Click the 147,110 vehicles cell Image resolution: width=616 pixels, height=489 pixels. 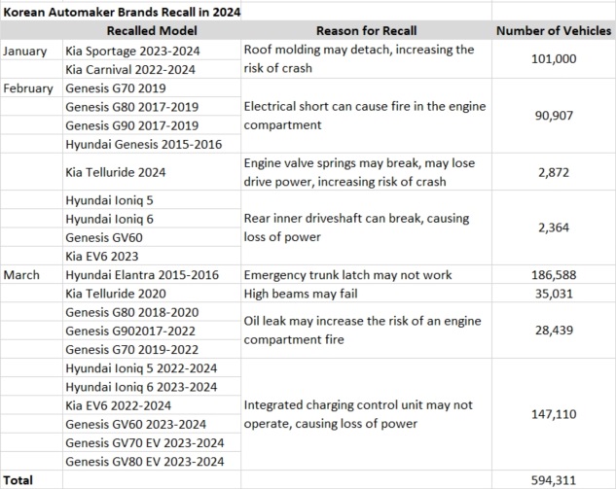[x=553, y=414]
